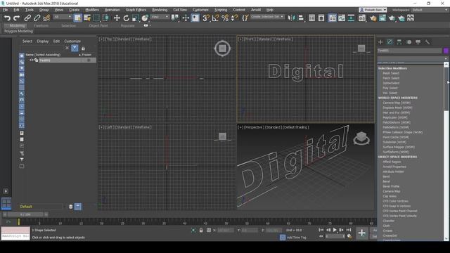
Task: Click Go to End playback button
Action: [349, 230]
